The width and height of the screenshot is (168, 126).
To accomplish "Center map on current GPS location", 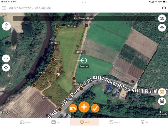I will (162, 28).
